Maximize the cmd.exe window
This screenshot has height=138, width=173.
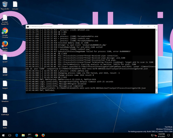pyautogui.click(x=148, y=27)
